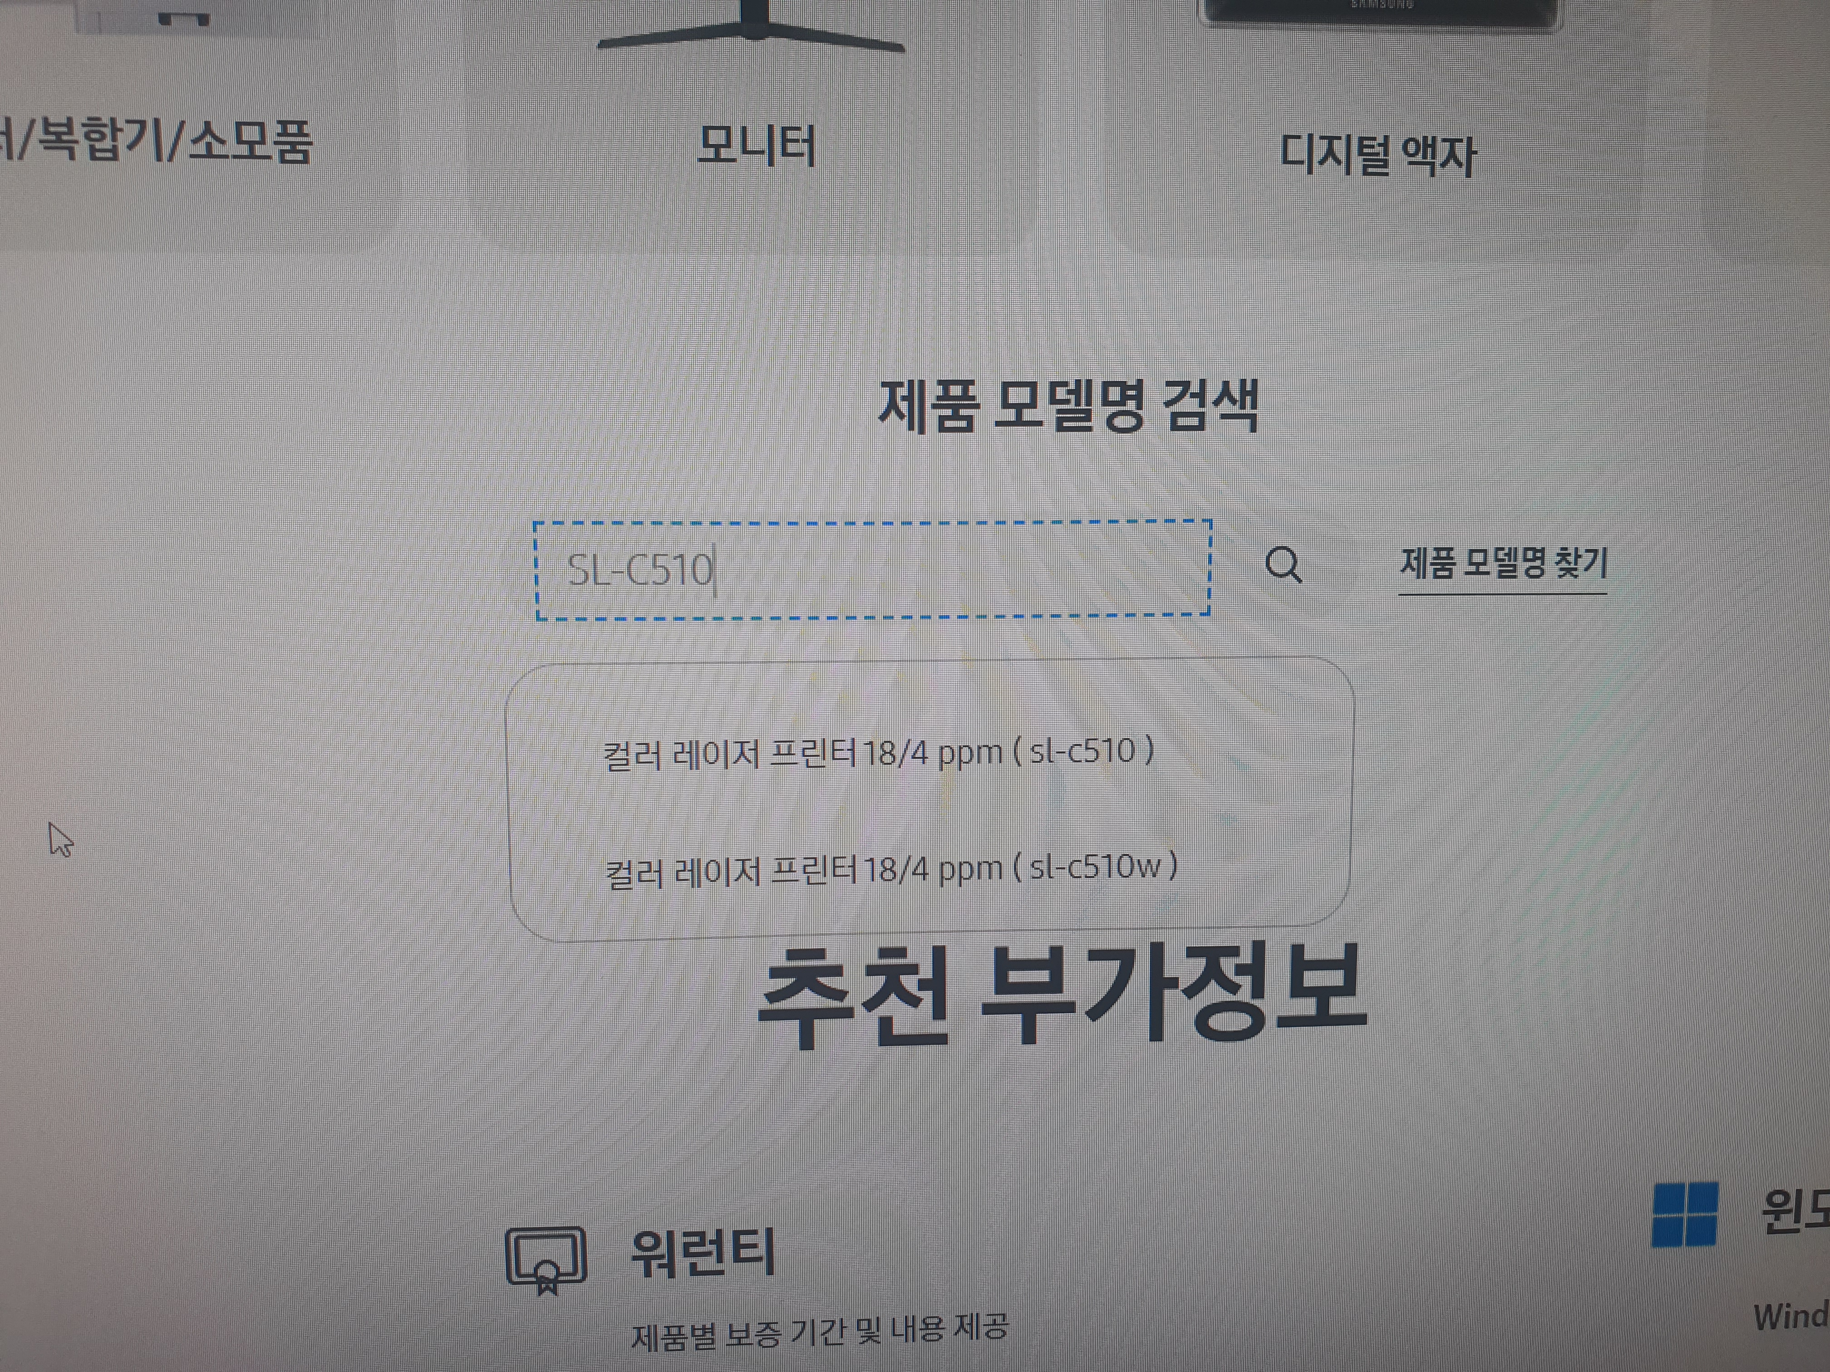Viewport: 1830px width, 1372px height.
Task: Open the 워런티 heading link
Action: coord(703,1252)
